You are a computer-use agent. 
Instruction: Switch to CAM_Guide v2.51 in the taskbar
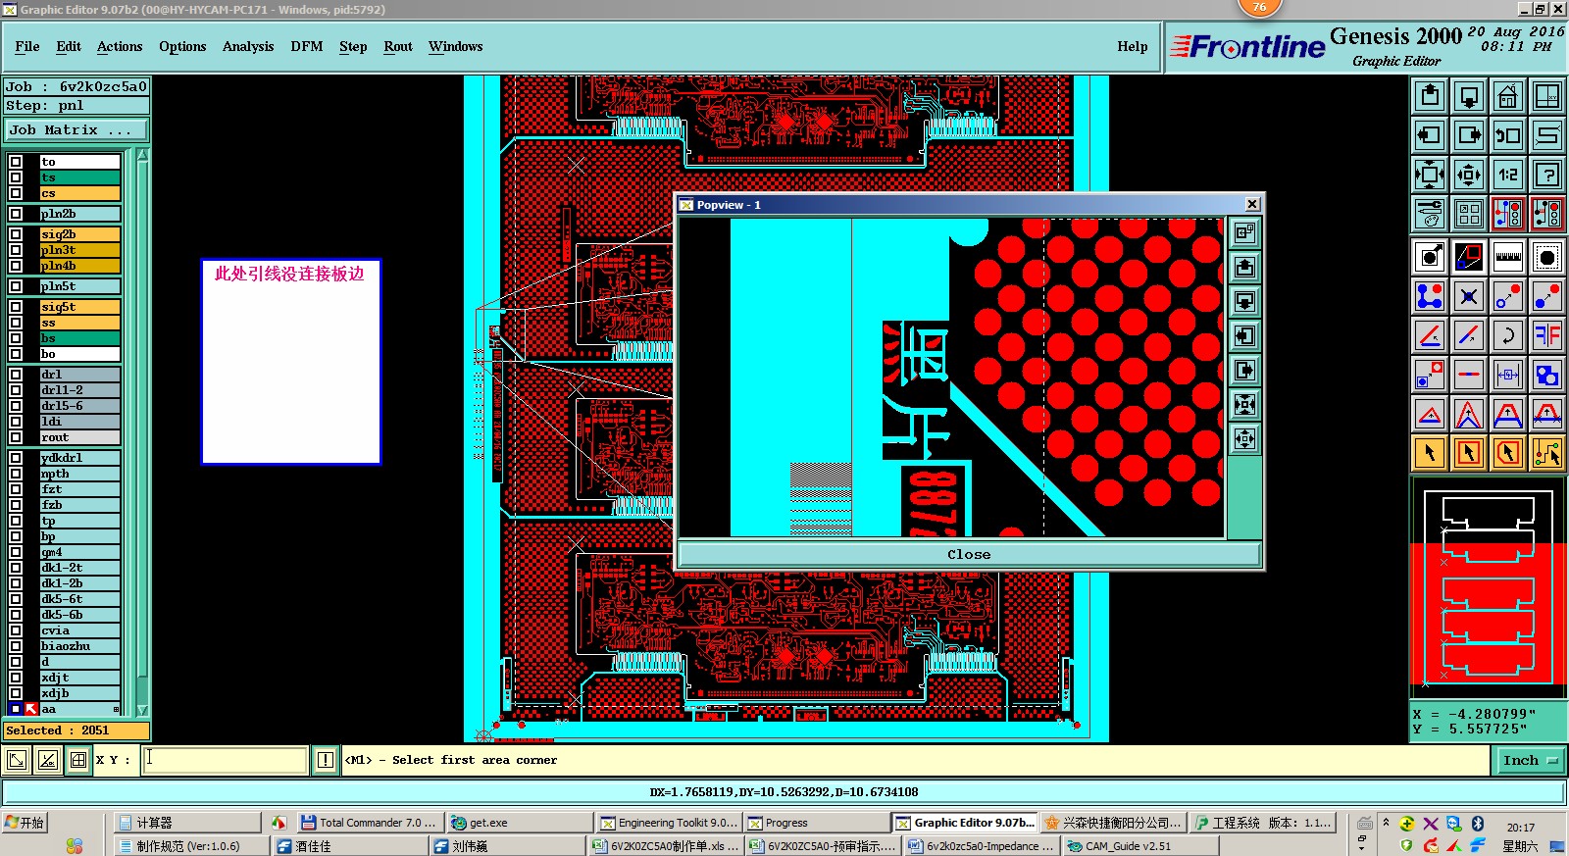(1139, 845)
